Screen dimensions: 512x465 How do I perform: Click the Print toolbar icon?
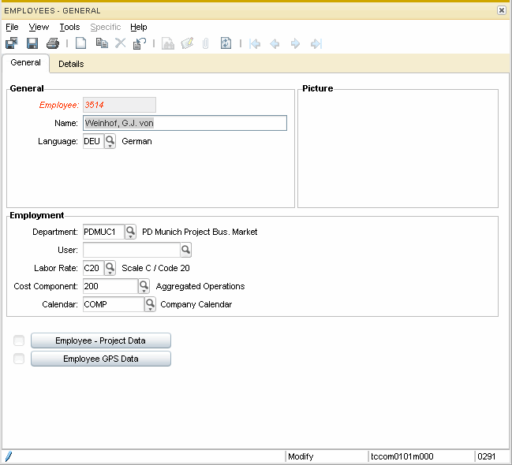pyautogui.click(x=52, y=43)
